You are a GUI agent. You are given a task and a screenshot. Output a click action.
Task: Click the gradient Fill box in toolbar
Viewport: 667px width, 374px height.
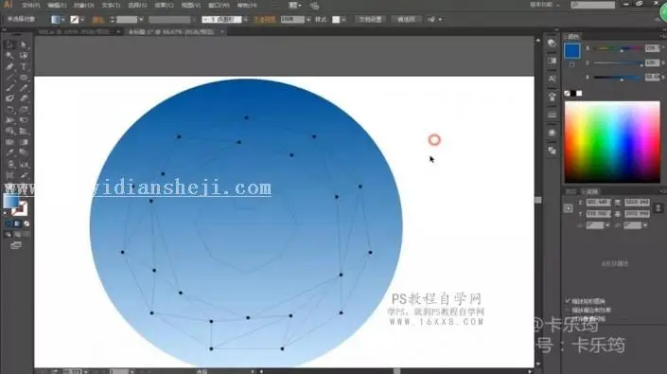11,201
